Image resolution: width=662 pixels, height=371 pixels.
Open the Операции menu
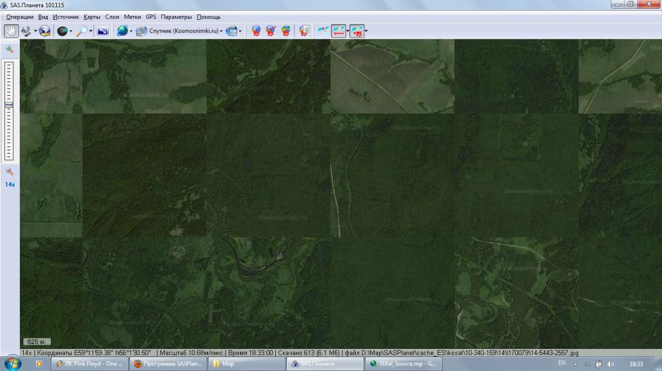pyautogui.click(x=20, y=17)
